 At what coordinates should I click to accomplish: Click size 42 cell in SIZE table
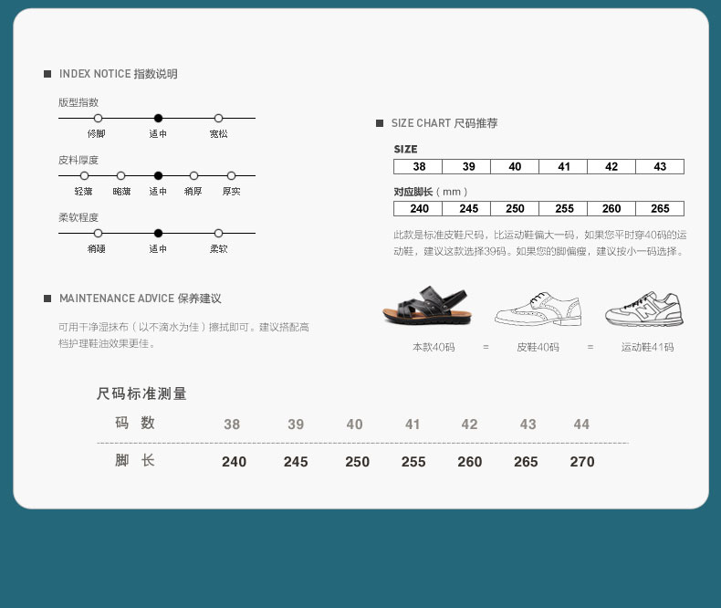[x=611, y=166]
